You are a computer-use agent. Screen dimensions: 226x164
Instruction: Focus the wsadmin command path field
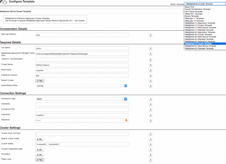pos(82,59)
